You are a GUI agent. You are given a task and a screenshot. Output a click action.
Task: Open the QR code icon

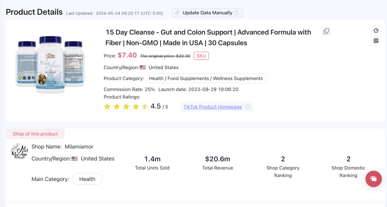point(376,41)
